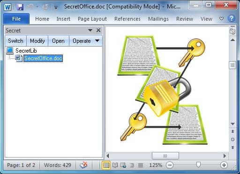
Task: Click the Undo arrow in Quick Access Toolbar
Action: pyautogui.click(x=30, y=7)
